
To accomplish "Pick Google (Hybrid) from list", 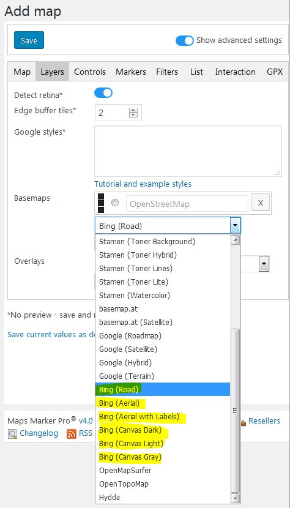I will tap(163, 362).
